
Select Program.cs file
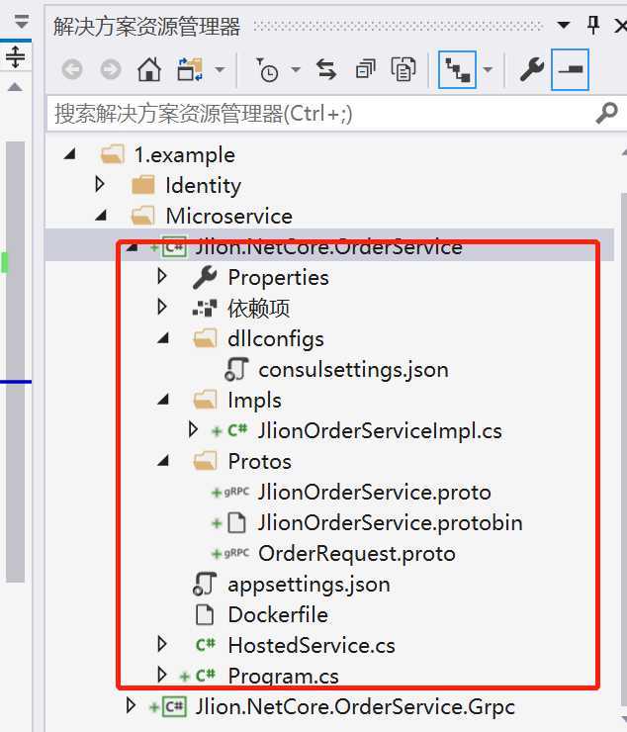283,676
